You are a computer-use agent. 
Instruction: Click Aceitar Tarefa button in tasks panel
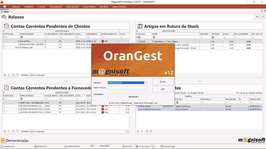196,93
